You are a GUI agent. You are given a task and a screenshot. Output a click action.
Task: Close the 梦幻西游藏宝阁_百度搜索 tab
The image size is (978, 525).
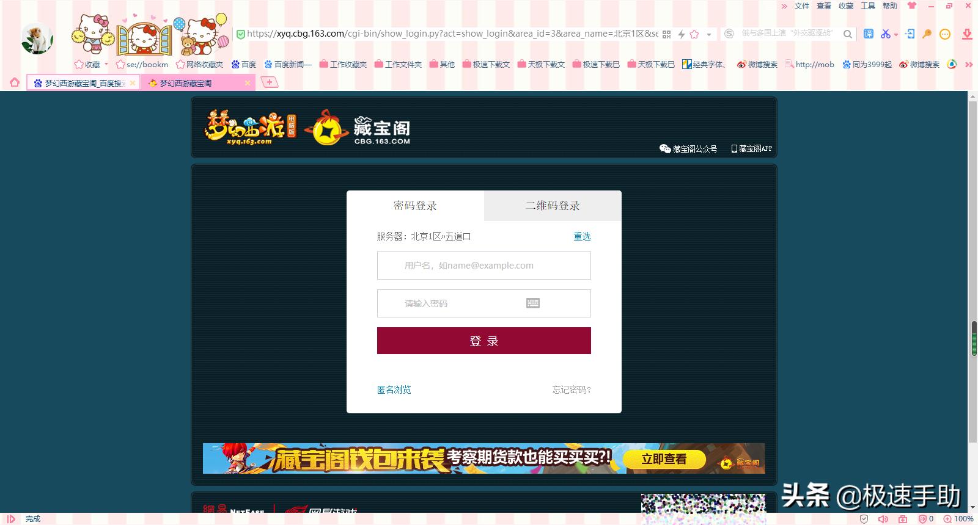(x=133, y=83)
